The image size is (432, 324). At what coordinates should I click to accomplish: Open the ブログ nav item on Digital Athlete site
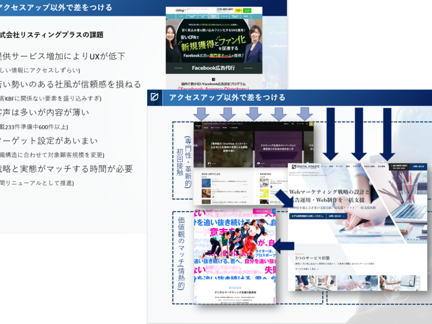tap(357, 166)
